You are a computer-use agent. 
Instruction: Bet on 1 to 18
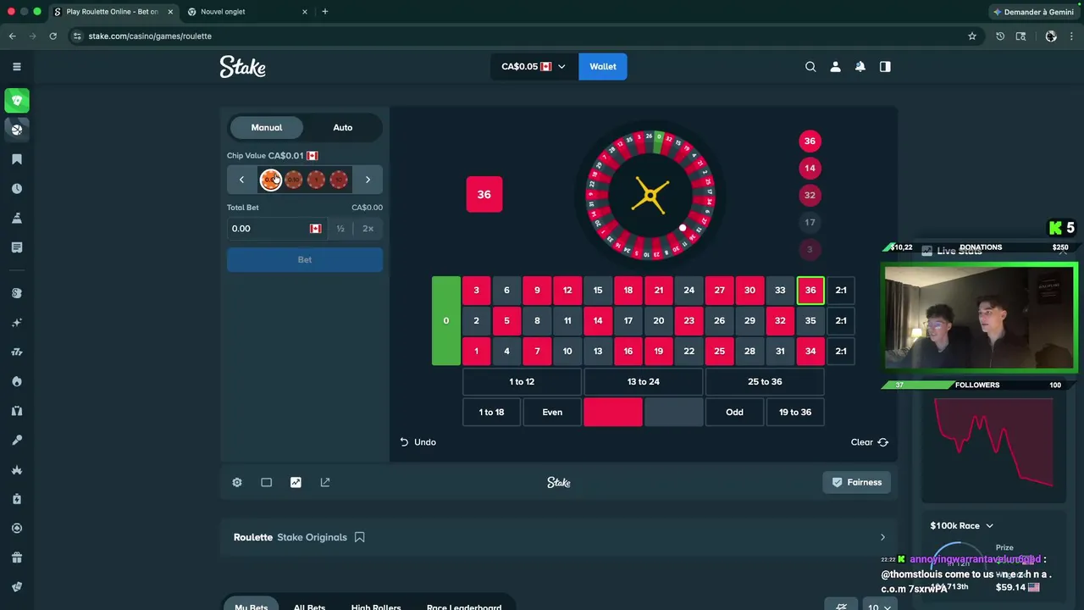(x=491, y=412)
